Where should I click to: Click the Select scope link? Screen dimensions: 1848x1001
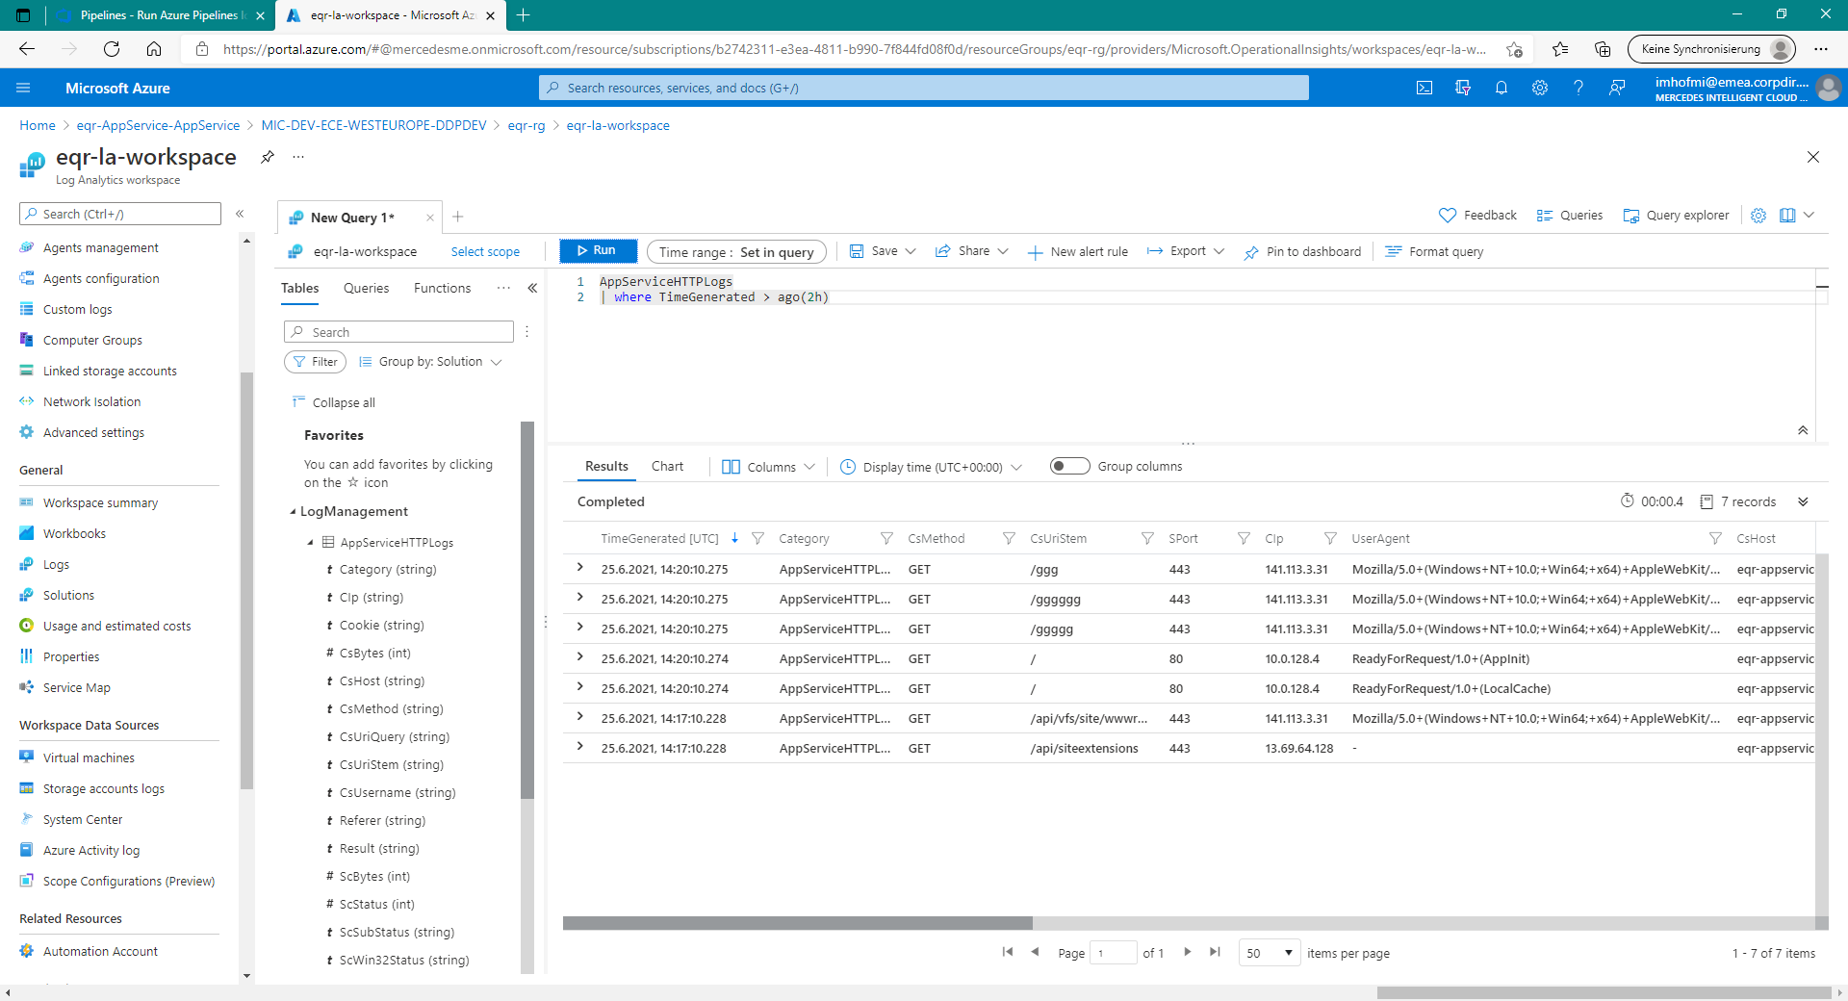[x=485, y=251]
